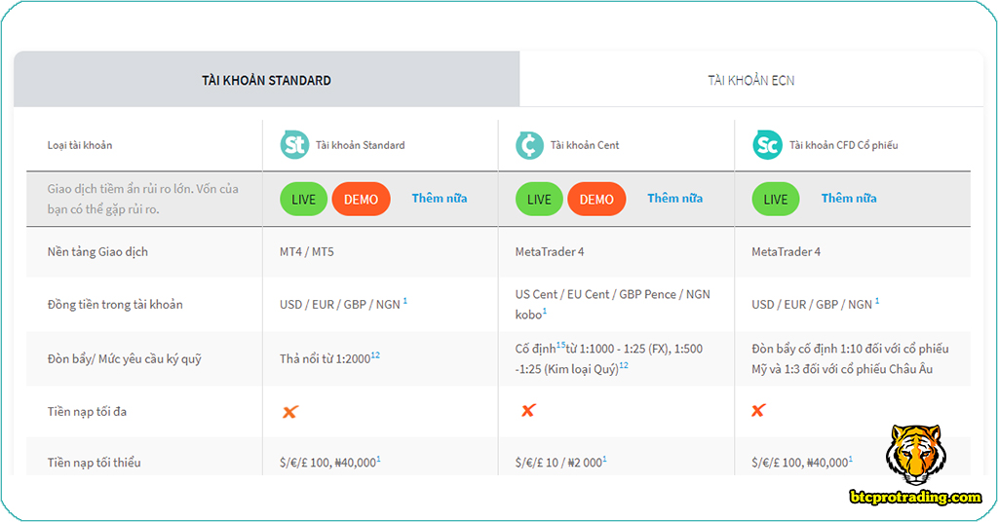Select the Tiền nạp tối thiểu row label

pyautogui.click(x=95, y=463)
